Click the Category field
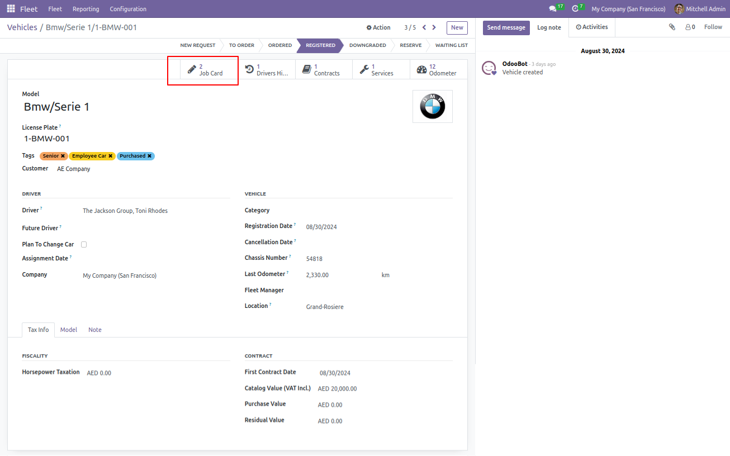 (379, 211)
